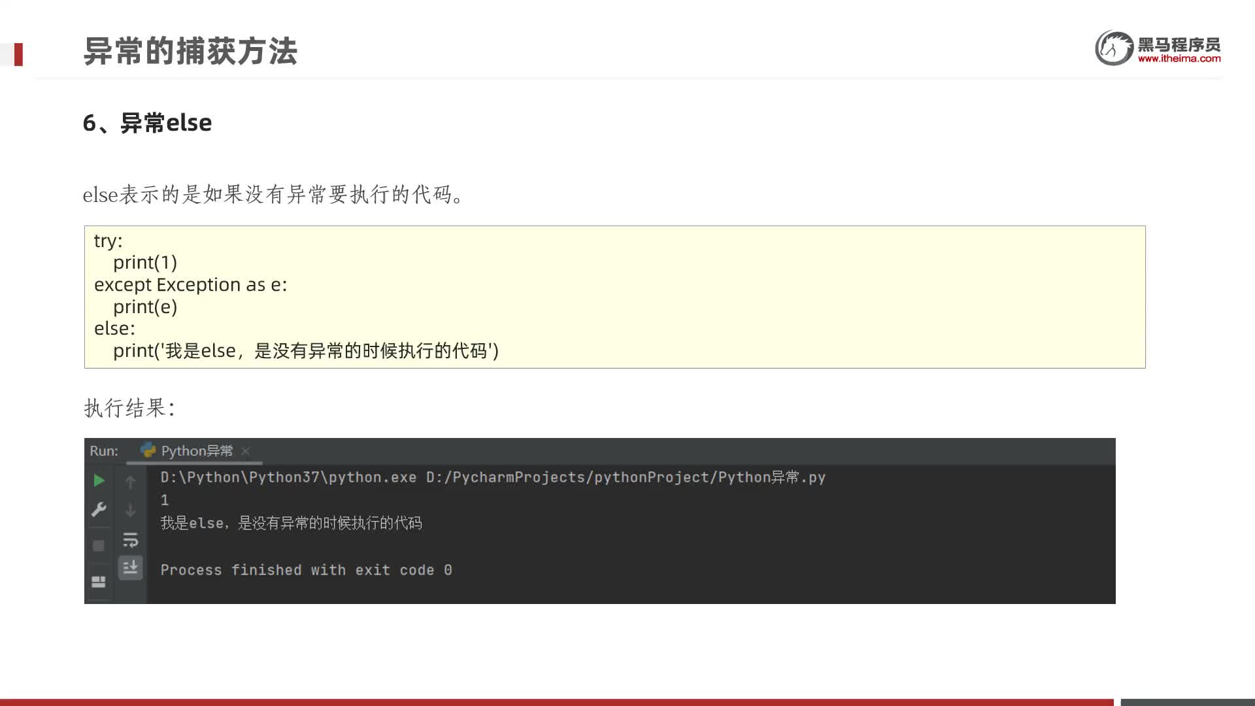The width and height of the screenshot is (1255, 706).
Task: Click the code line print(1)
Action: click(x=145, y=262)
